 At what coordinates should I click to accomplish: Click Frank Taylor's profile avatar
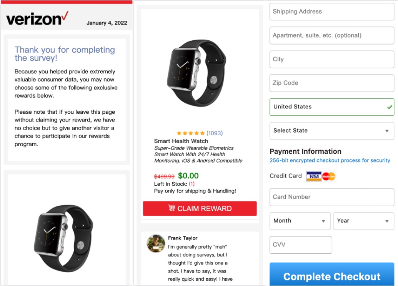tap(155, 244)
